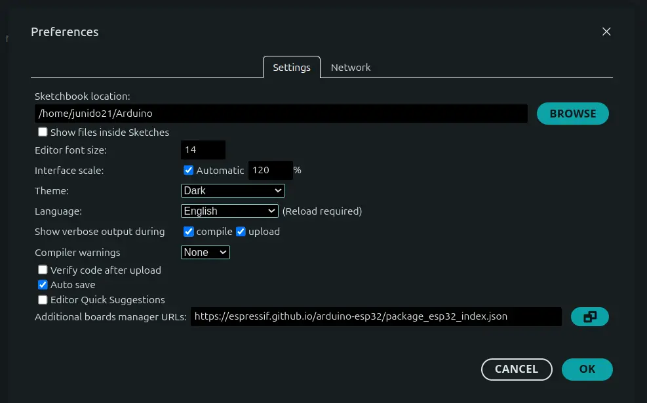This screenshot has height=403, width=647.
Task: Enable Editor Quick Suggestions
Action: [43, 300]
